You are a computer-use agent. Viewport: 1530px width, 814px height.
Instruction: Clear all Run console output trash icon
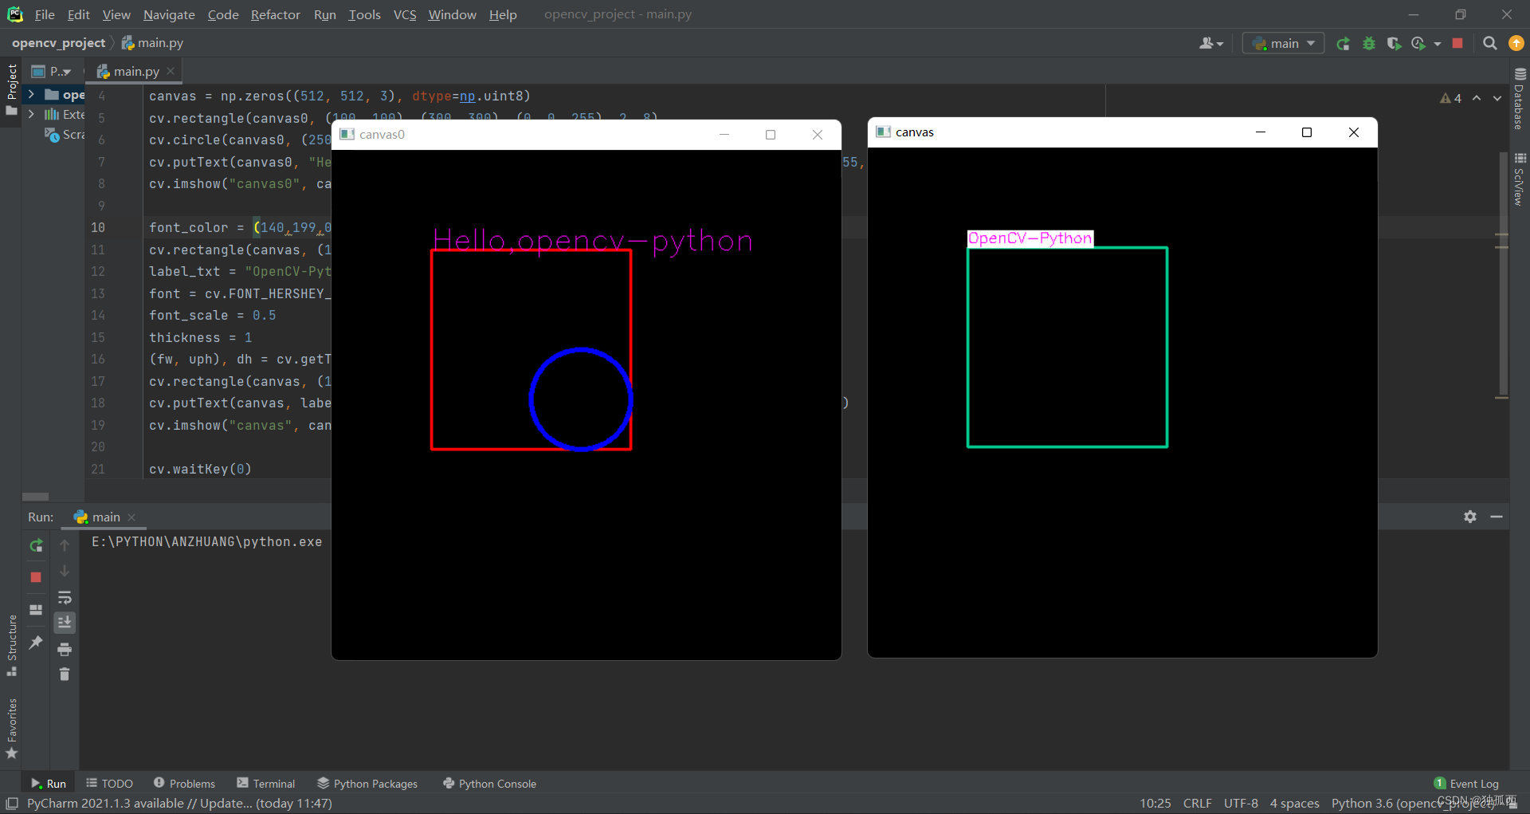coord(65,674)
